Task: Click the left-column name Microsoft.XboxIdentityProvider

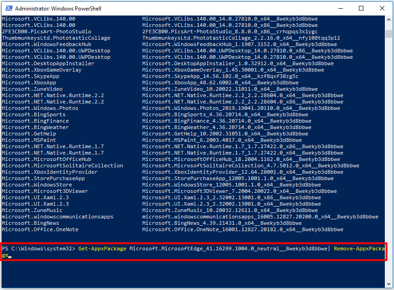Action: pyautogui.click(x=50, y=172)
